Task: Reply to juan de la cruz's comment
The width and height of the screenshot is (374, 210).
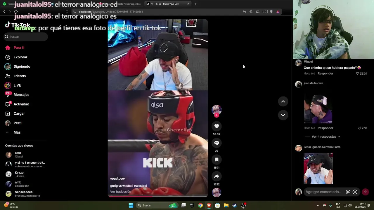Action: pos(325,128)
